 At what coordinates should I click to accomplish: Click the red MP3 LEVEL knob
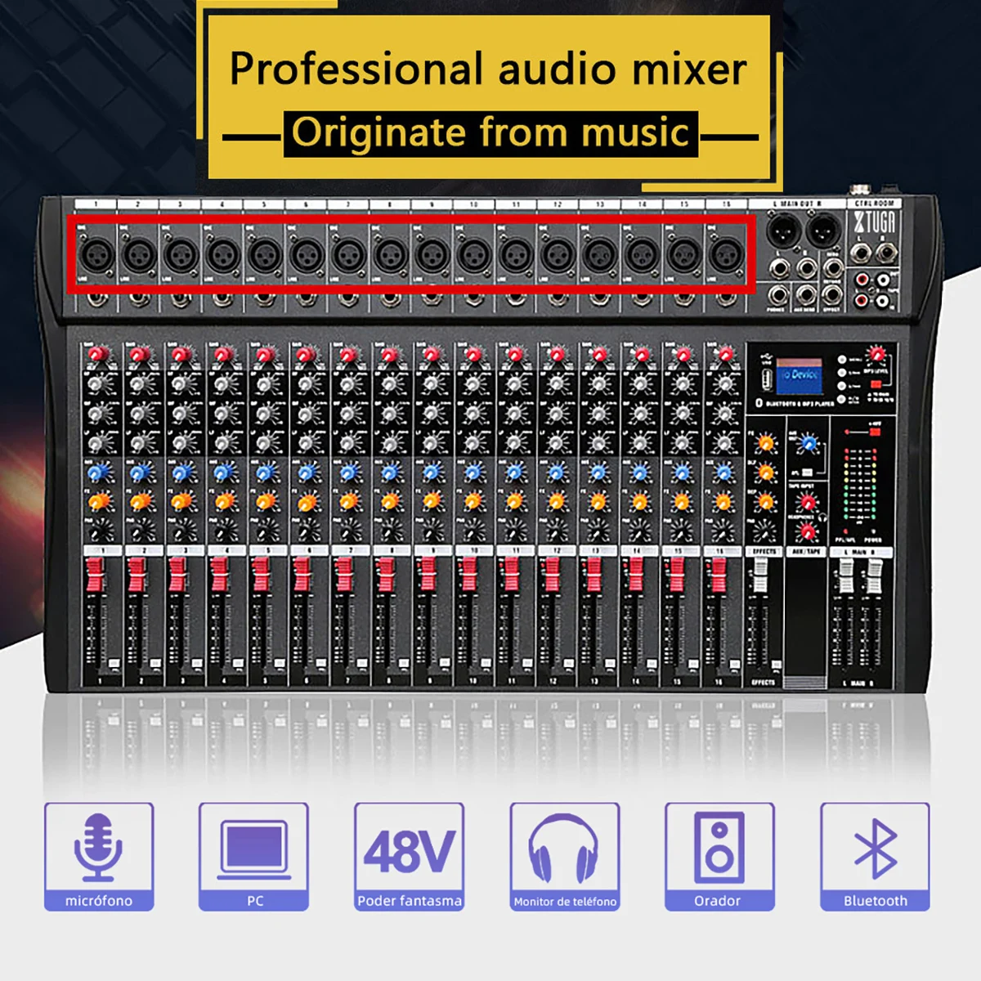tap(877, 354)
